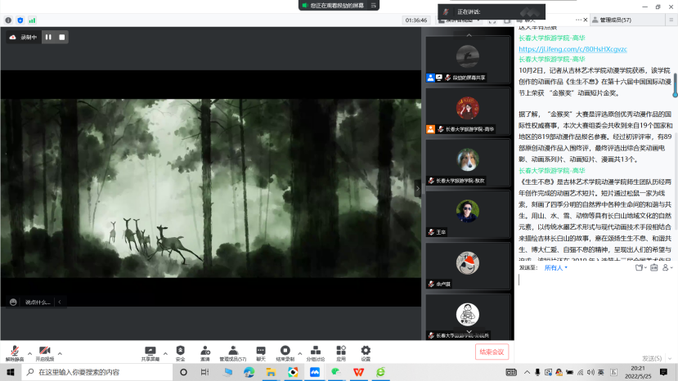This screenshot has width=678, height=381.
Task: Click the 共享屏幕 share screen icon
Action: point(150,353)
